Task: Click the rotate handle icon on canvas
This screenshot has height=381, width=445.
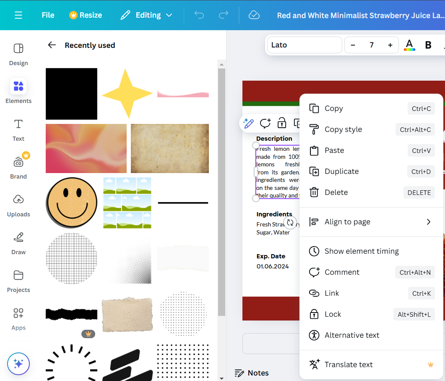Action: [290, 222]
